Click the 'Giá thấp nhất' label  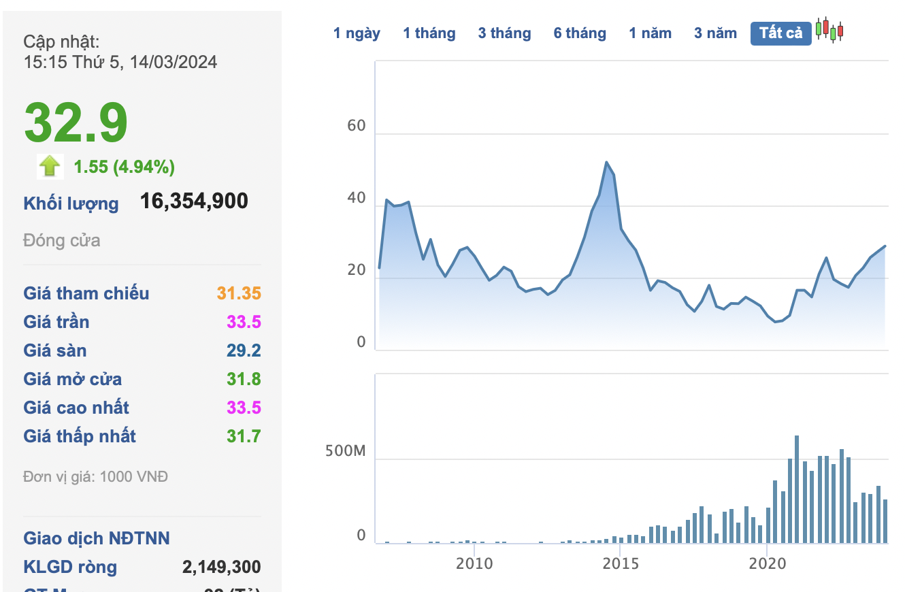point(80,436)
